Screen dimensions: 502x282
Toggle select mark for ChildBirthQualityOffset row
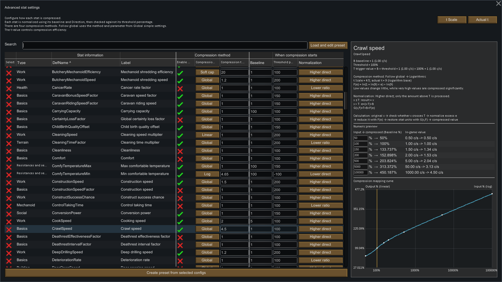(9, 128)
